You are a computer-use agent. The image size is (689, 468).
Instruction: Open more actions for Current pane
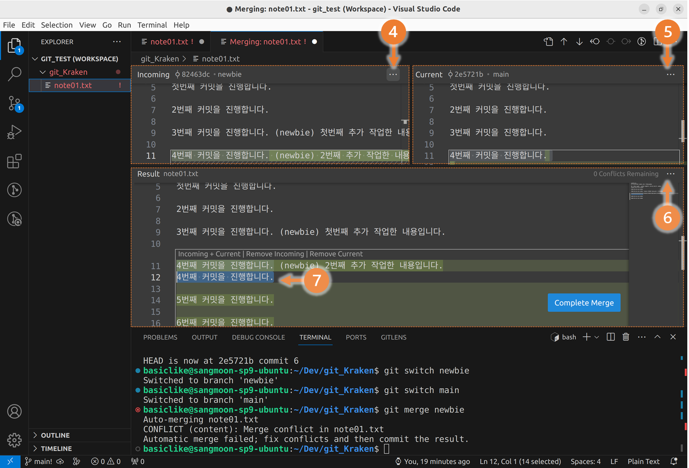tap(670, 74)
